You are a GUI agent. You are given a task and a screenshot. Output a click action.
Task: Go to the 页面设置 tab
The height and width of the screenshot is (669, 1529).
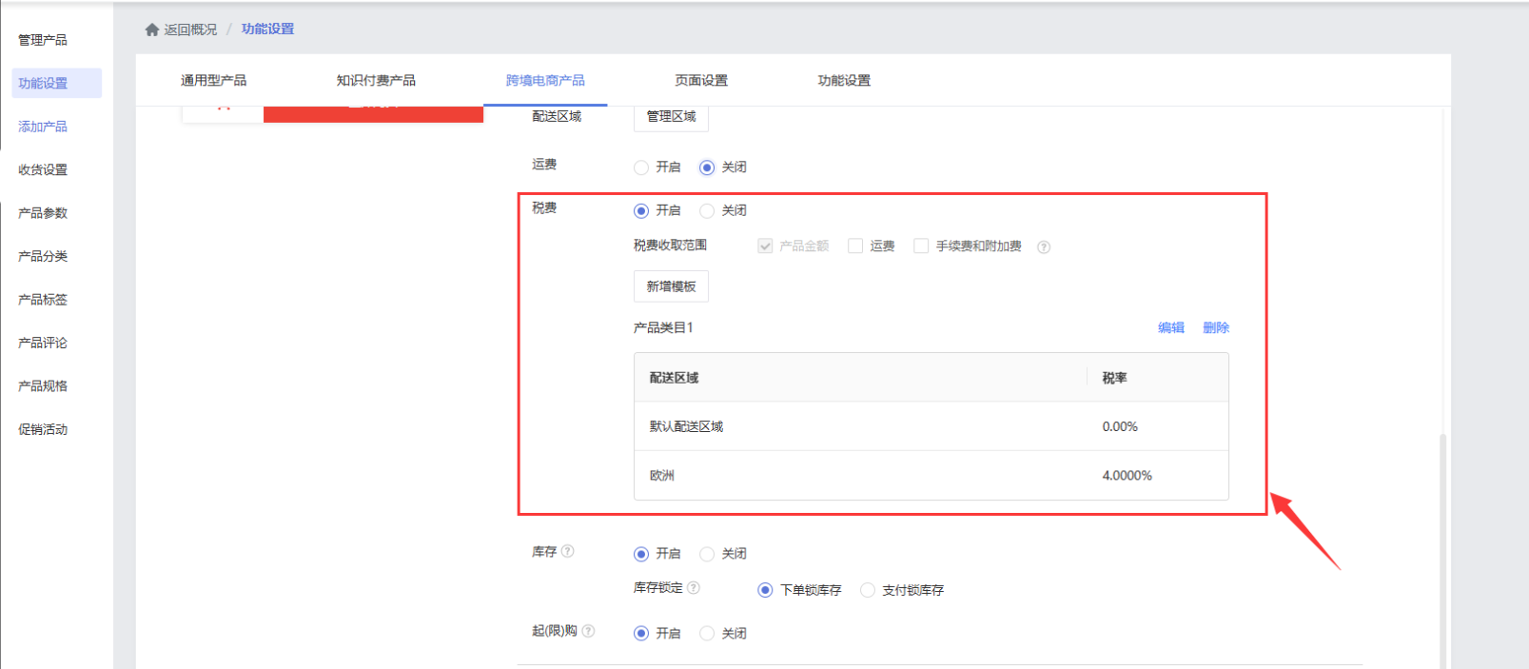pyautogui.click(x=701, y=81)
